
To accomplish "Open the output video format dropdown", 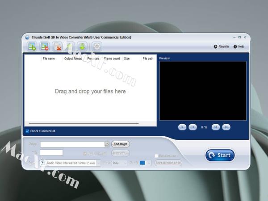I will 99,163.
